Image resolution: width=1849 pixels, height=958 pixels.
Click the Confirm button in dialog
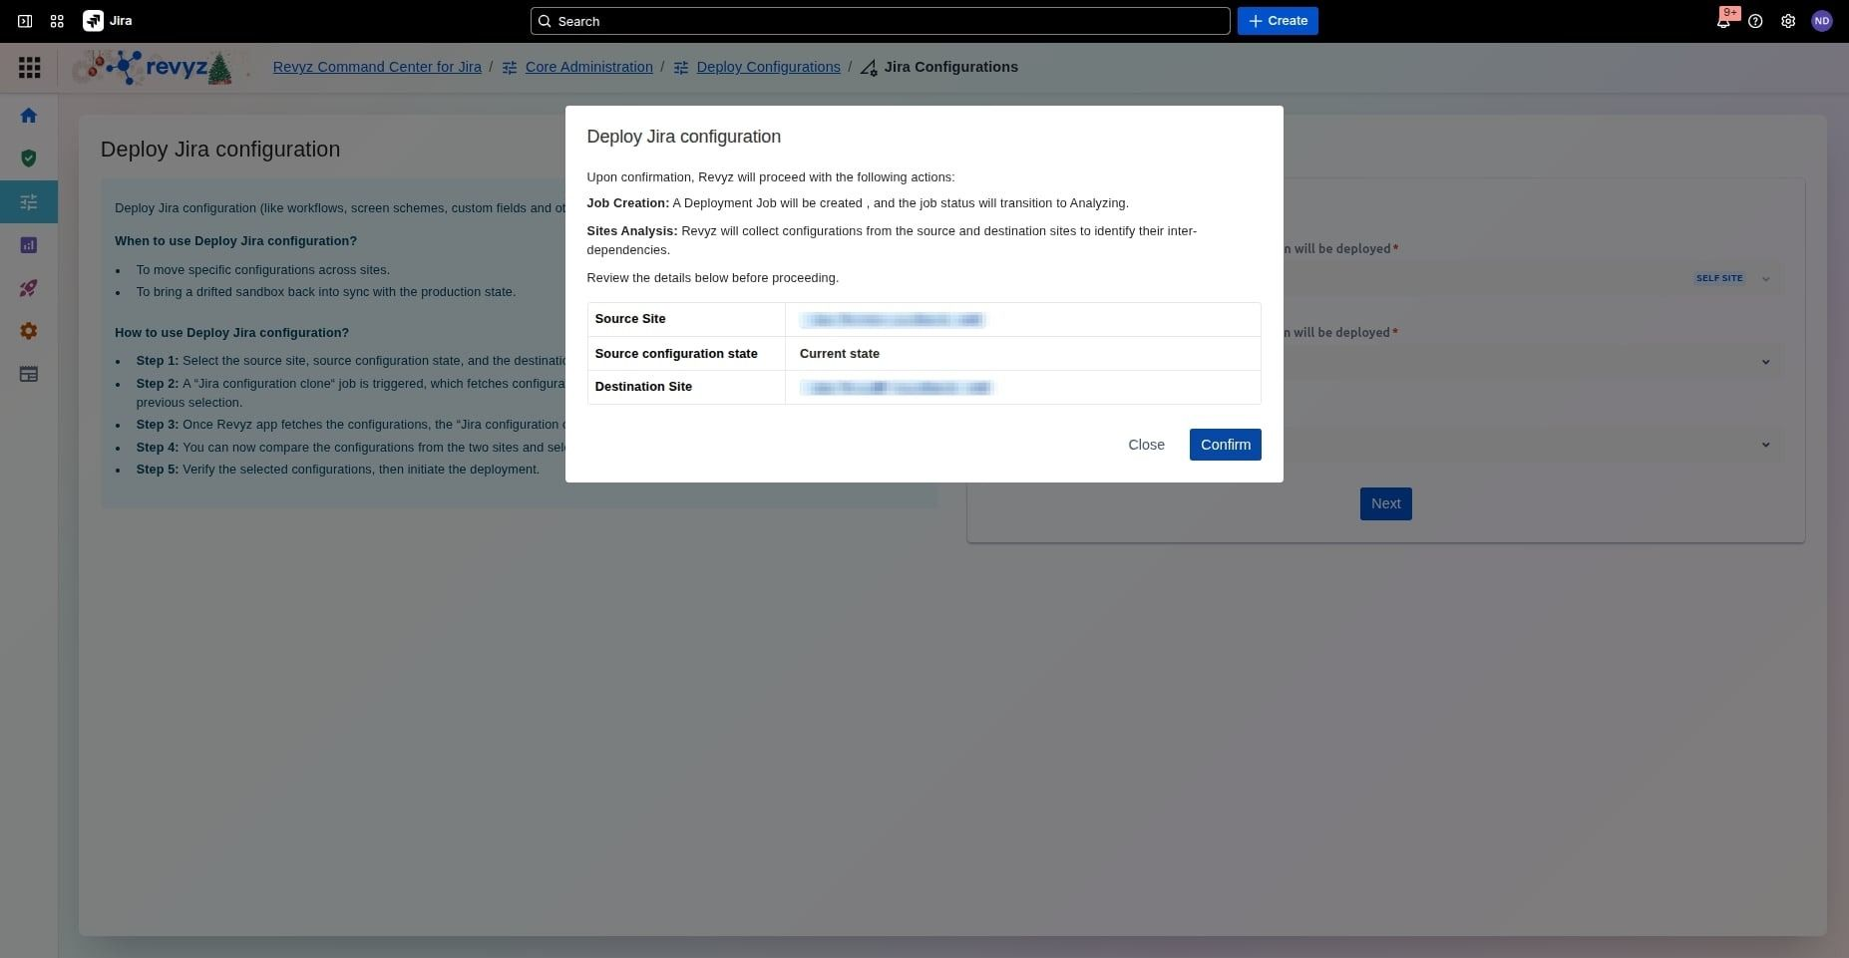point(1225,445)
